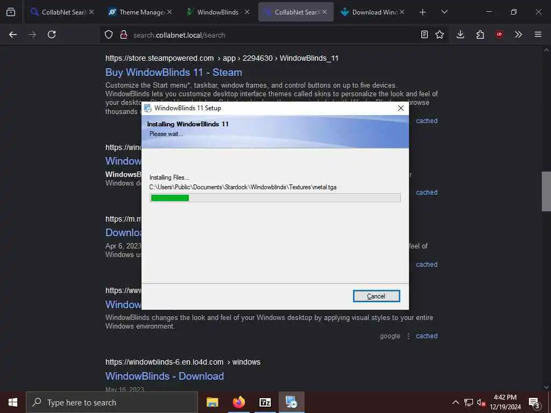551x413 pixels.
Task: Show hidden system tray icons
Action: click(455, 402)
